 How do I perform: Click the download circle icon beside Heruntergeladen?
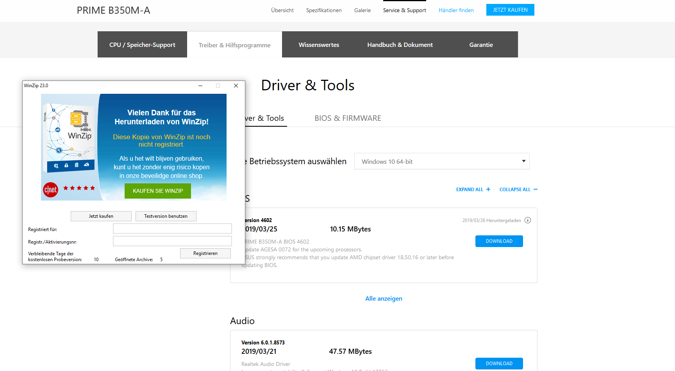pyautogui.click(x=528, y=220)
